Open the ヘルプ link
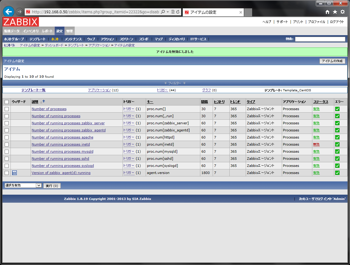 click(x=267, y=22)
